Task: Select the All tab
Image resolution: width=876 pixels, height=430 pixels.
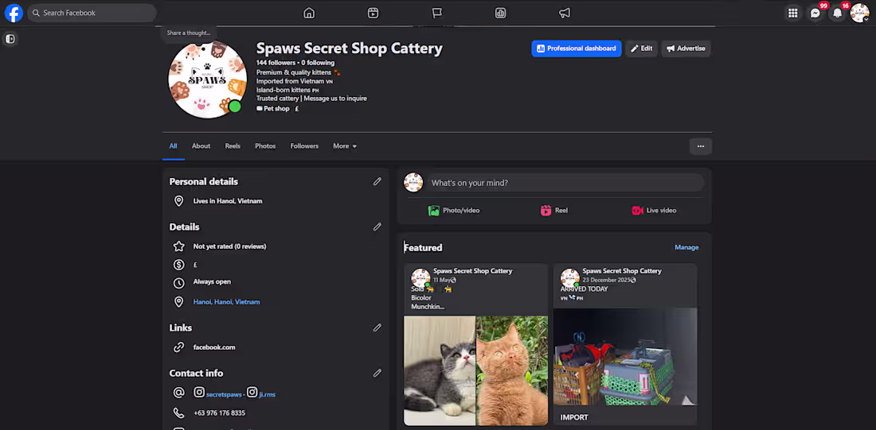Action: coord(173,146)
